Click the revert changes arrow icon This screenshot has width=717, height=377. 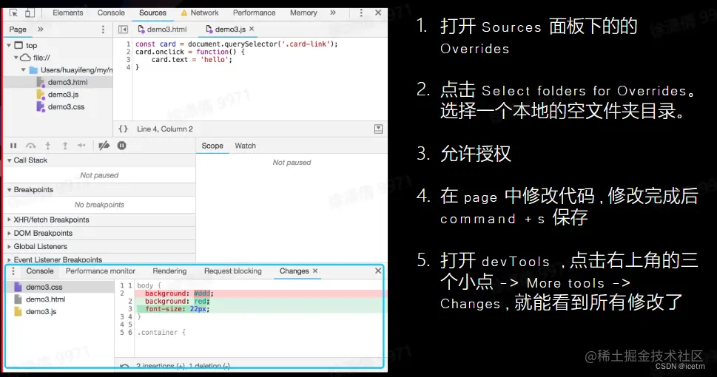[124, 366]
